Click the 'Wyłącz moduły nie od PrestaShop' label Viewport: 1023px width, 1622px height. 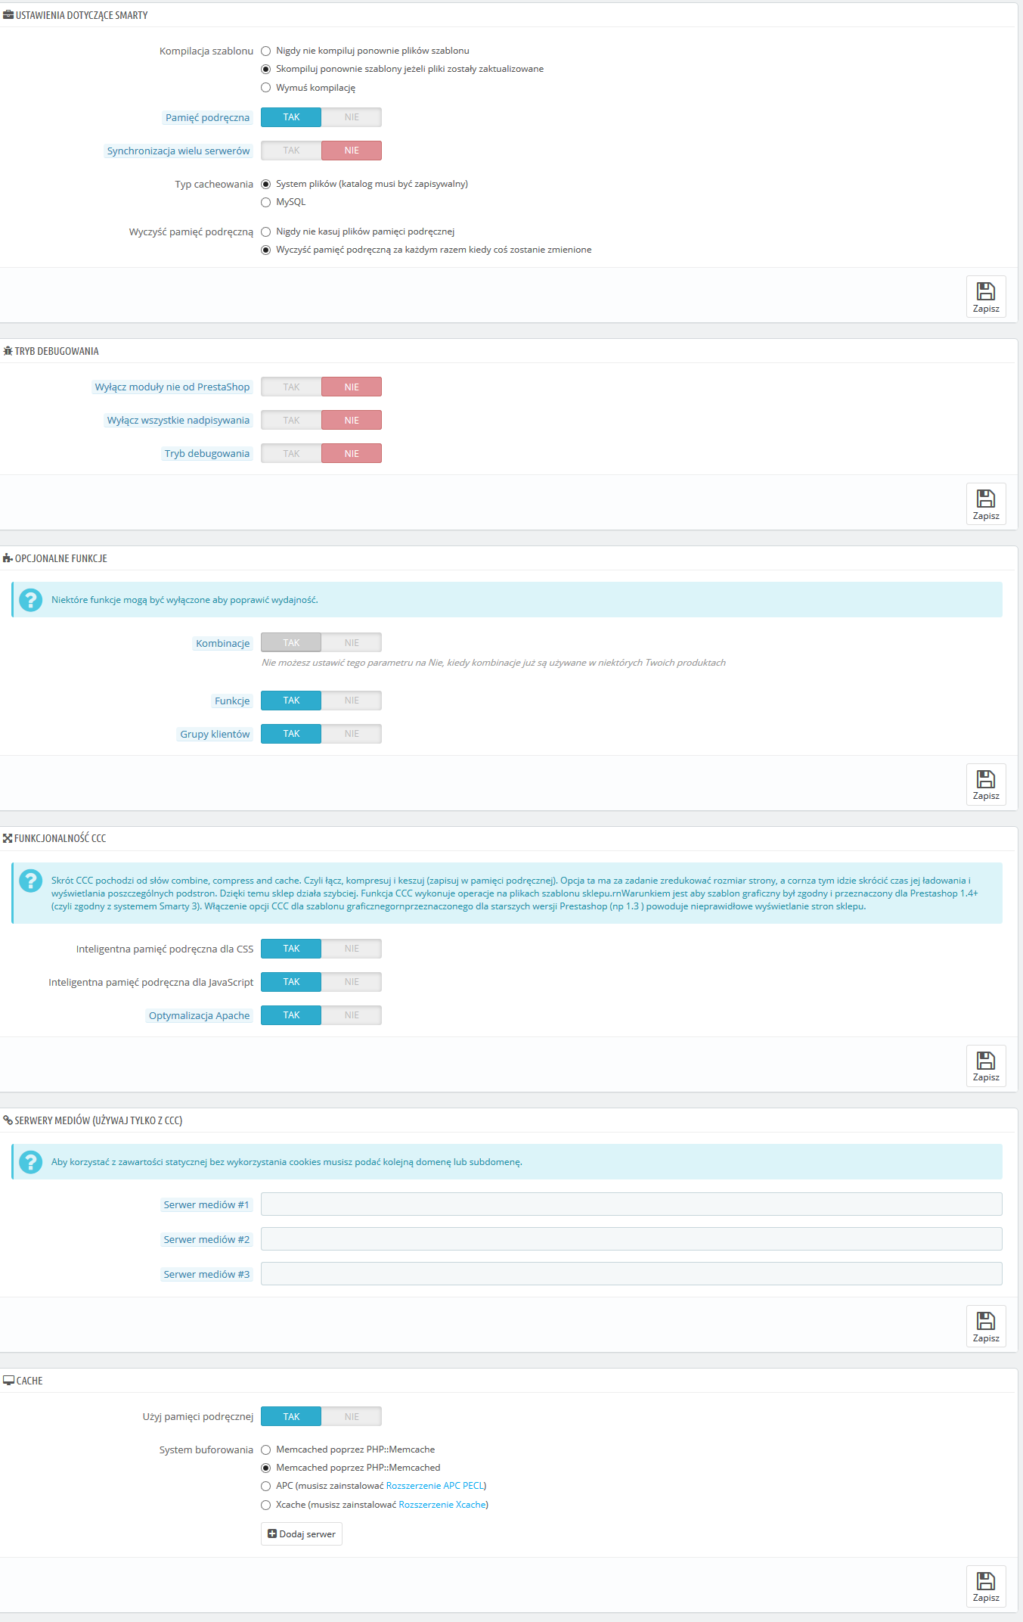[172, 387]
